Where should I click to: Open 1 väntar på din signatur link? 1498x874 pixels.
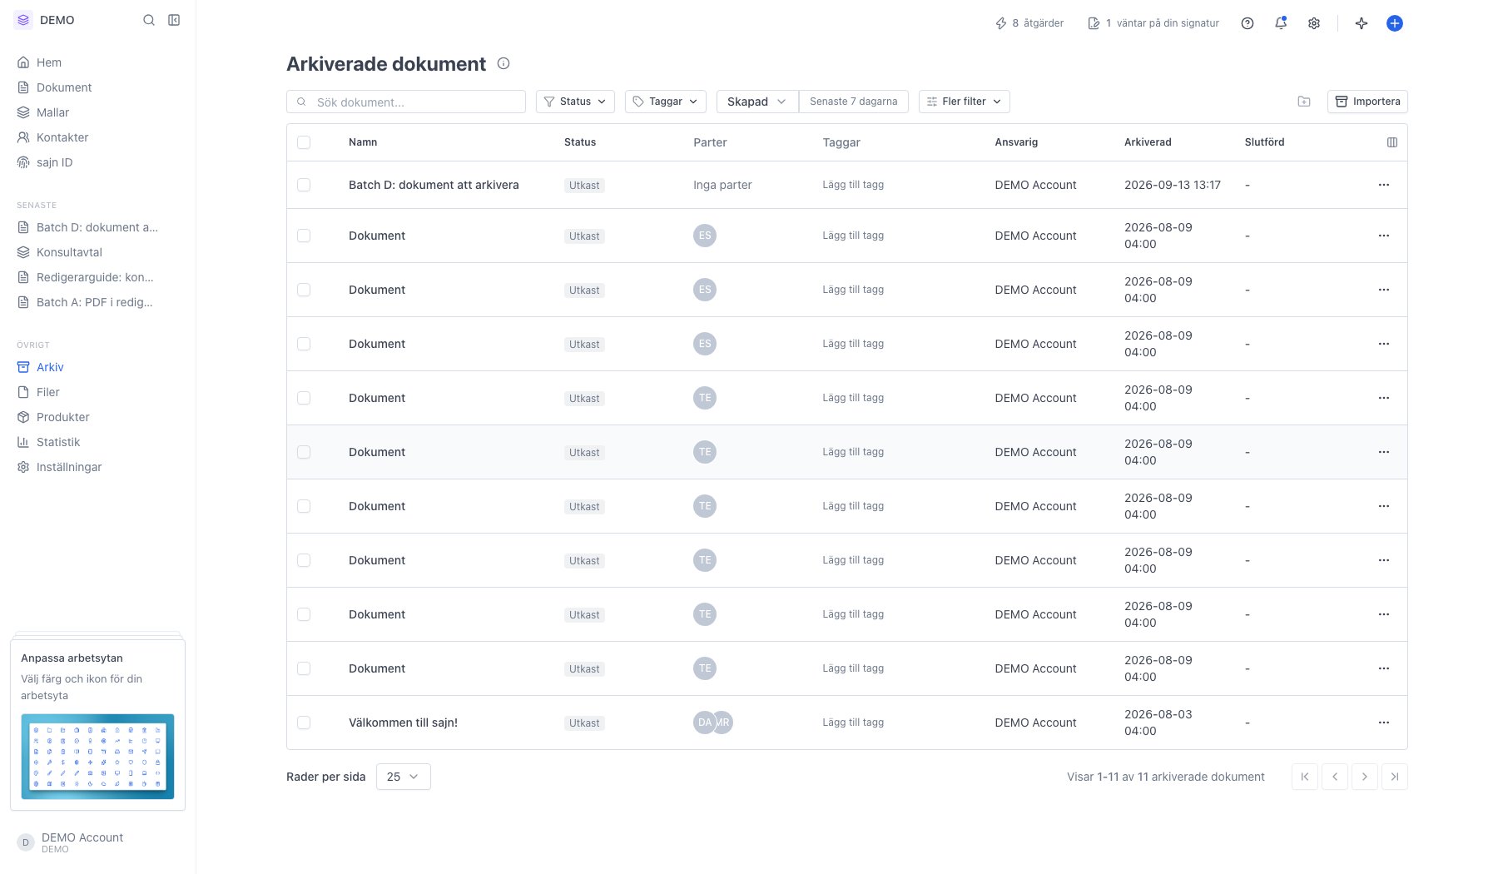(x=1153, y=23)
